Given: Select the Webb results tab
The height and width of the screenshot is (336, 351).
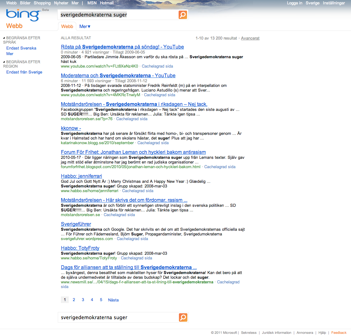Looking at the screenshot, I should (x=67, y=26).
